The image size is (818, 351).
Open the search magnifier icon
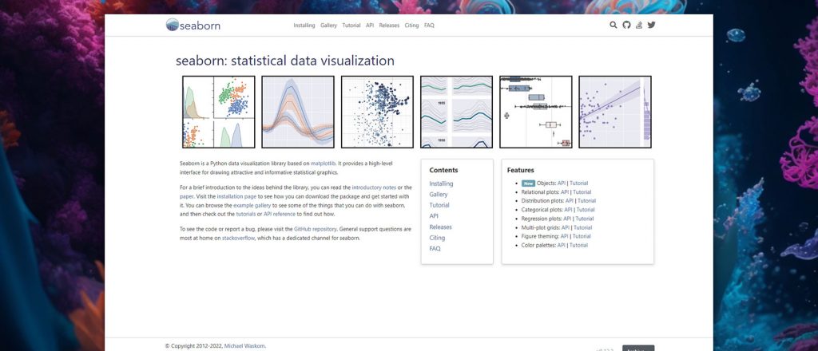coord(613,25)
